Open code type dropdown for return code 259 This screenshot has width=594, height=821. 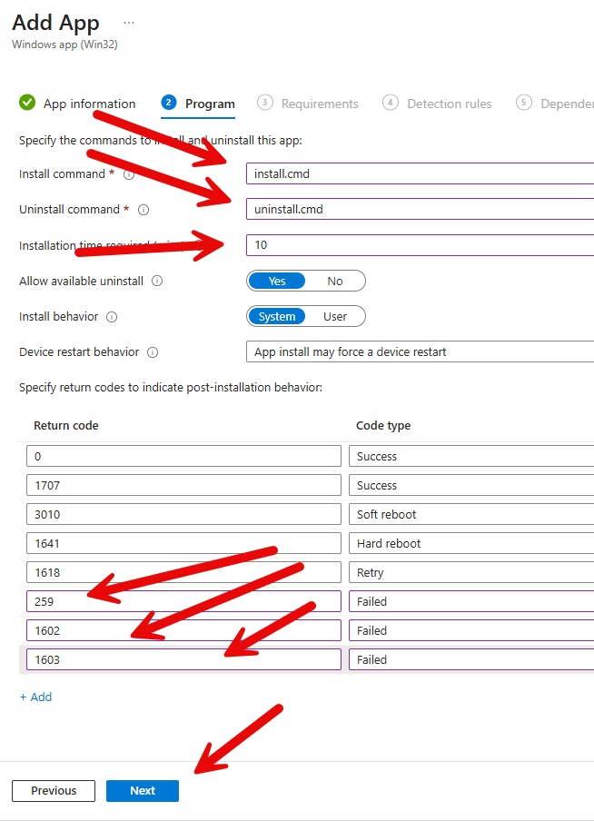[x=471, y=601]
